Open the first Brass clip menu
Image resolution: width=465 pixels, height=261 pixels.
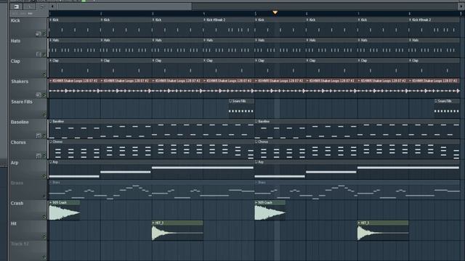point(51,182)
